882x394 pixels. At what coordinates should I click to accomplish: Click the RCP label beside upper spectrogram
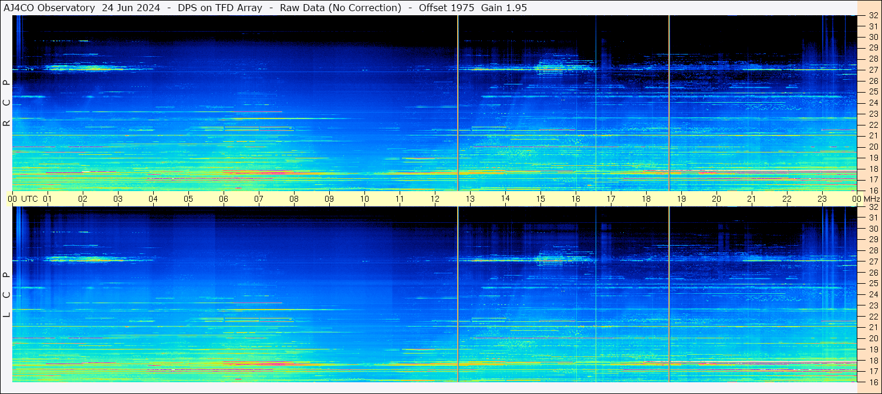pos(6,103)
